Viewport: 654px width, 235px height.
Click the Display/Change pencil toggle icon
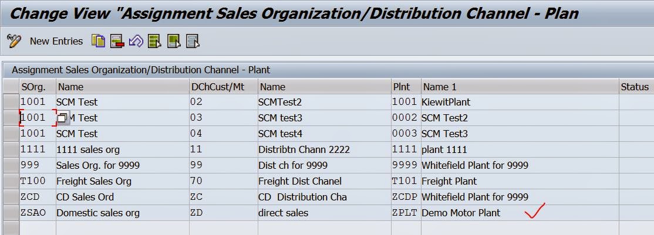tap(14, 41)
